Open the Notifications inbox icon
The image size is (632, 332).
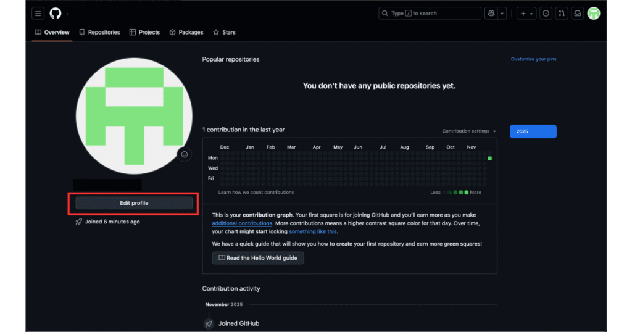[x=577, y=14]
